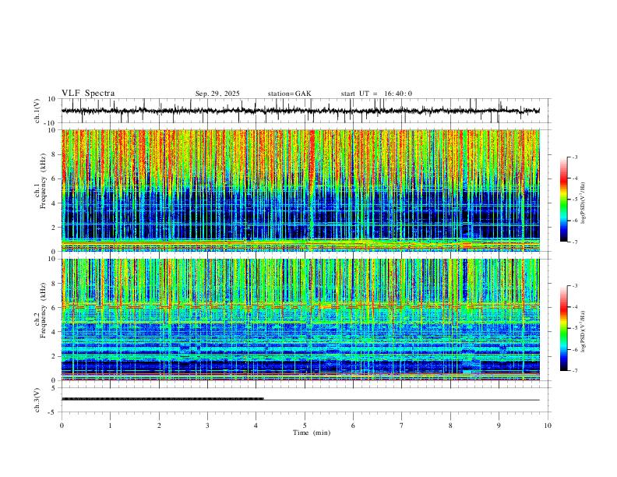This screenshot has height=477, width=617.
Task: Click the ch.1 'Frequency (kHz)' axis label
Action: tap(44, 181)
